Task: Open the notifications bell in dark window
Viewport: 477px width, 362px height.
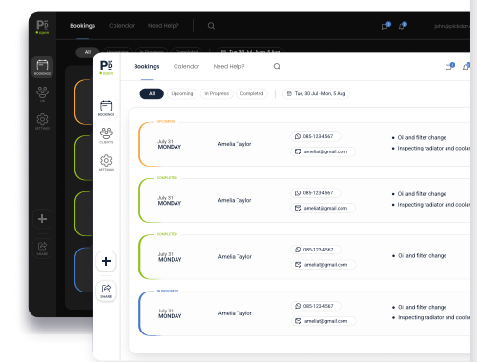Action: (403, 26)
